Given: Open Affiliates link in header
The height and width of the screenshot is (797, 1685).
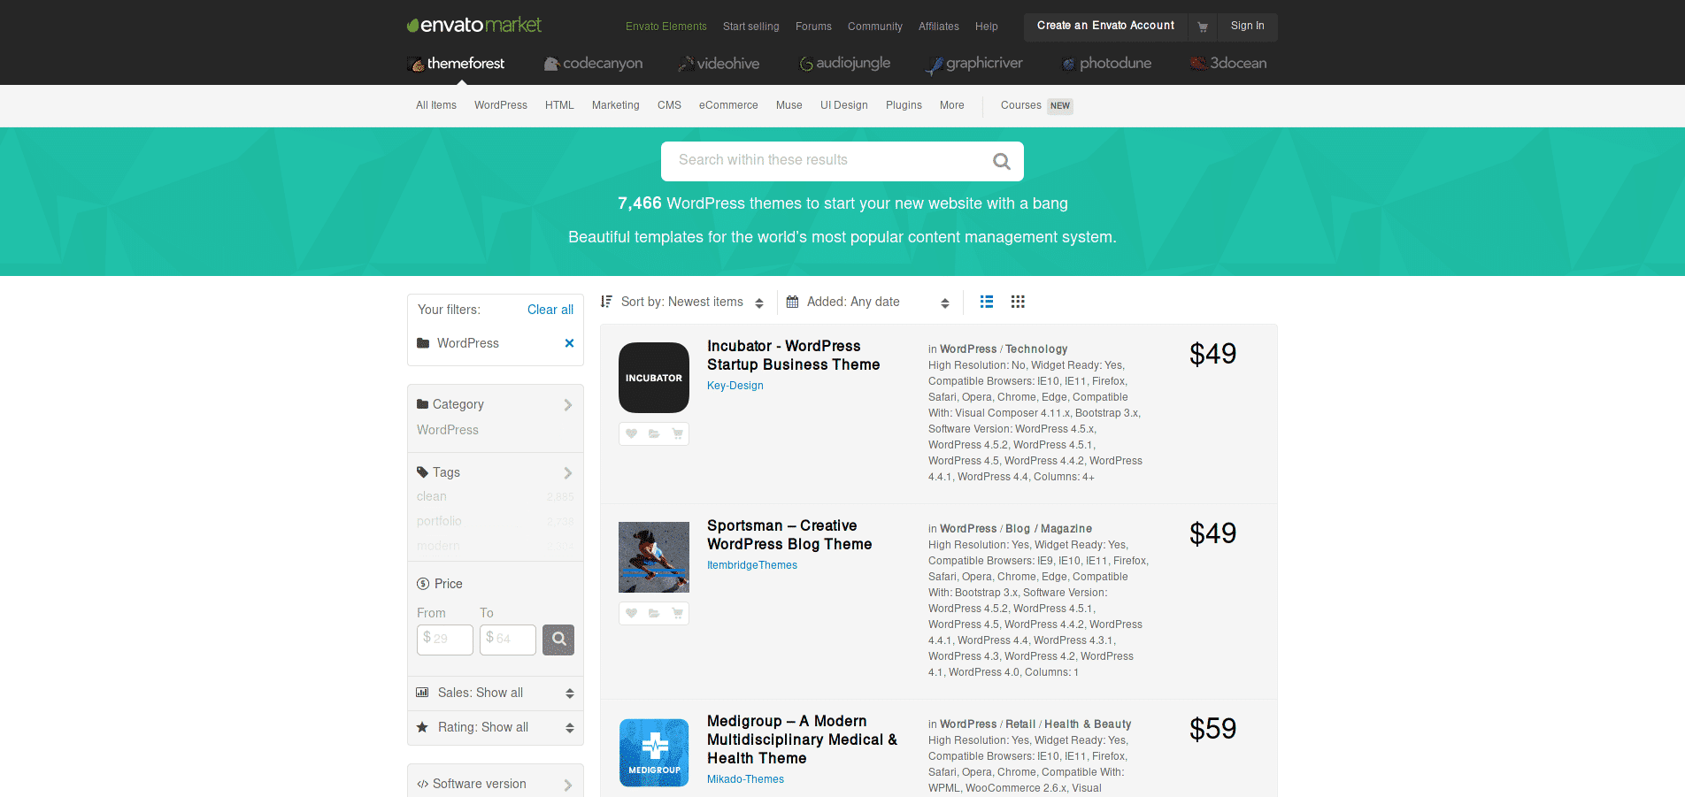Looking at the screenshot, I should tap(939, 27).
